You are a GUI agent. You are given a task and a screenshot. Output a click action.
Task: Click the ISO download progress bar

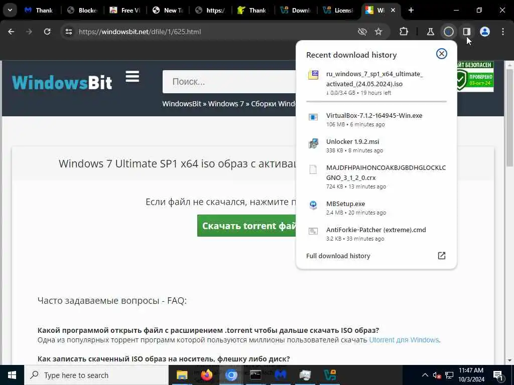(376, 101)
